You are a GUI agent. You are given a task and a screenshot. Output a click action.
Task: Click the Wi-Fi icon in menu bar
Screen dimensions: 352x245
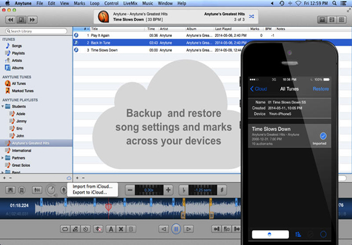coord(298,3)
